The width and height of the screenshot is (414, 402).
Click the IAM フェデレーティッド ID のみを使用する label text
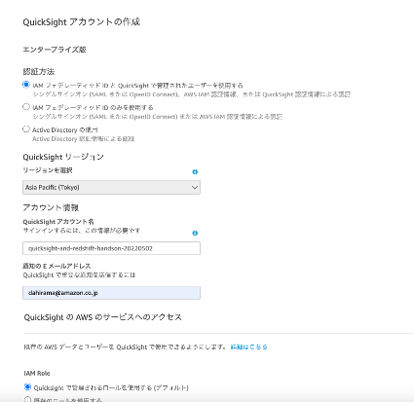(93, 107)
